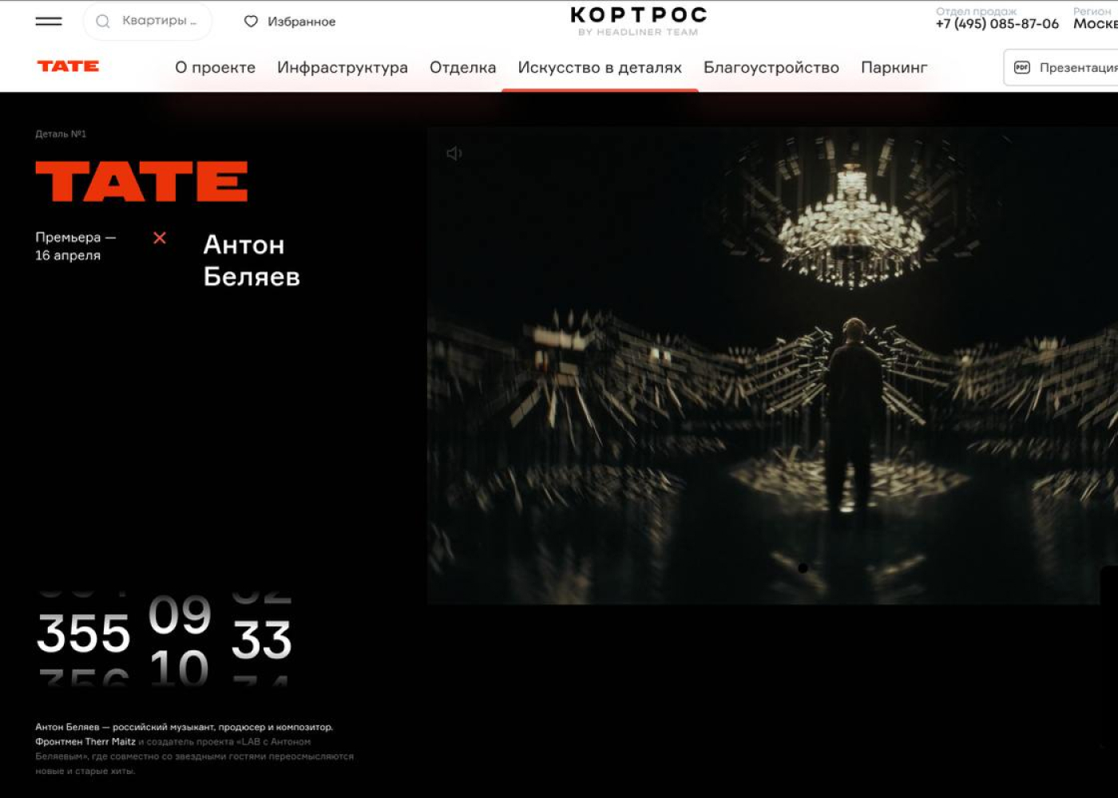Navigate to Благоустройство section
Image resolution: width=1118 pixels, height=798 pixels.
771,68
